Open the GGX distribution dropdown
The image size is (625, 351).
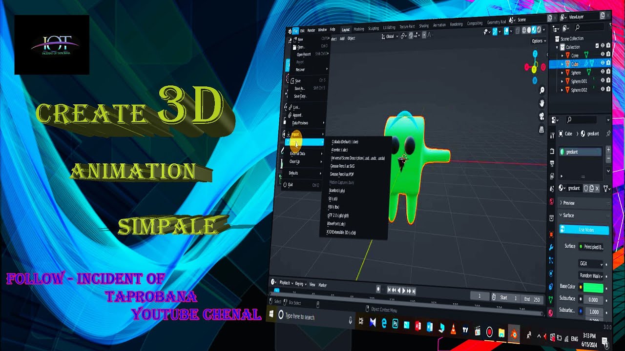[591, 264]
